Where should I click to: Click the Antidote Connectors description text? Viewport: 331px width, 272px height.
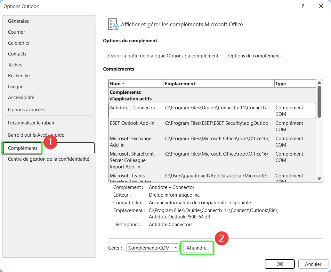click(x=171, y=225)
